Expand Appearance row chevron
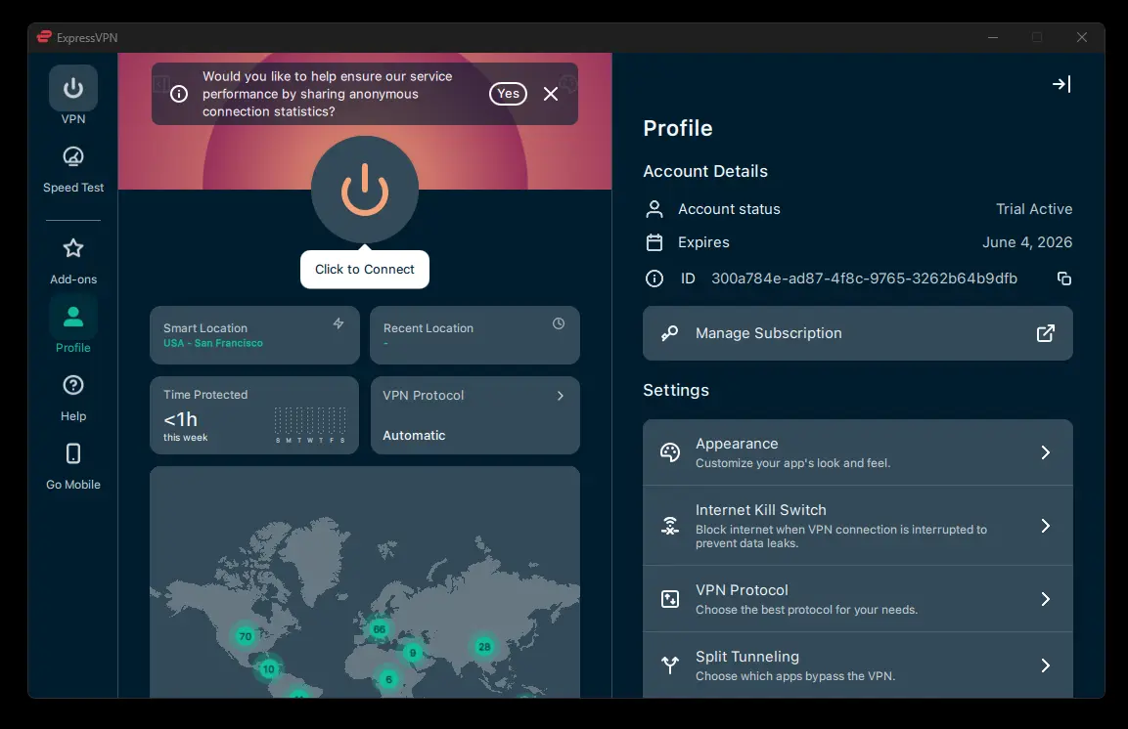 (x=1045, y=452)
